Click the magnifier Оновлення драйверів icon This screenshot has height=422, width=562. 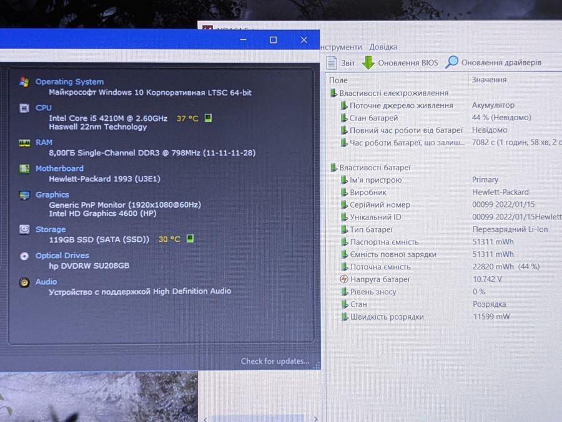451,62
